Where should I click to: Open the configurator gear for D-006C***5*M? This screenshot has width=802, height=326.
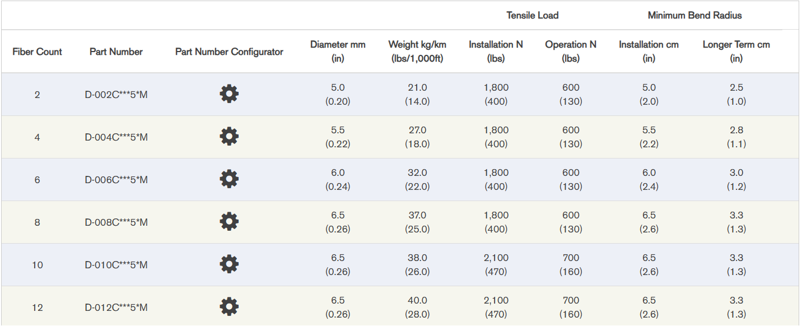pyautogui.click(x=229, y=178)
